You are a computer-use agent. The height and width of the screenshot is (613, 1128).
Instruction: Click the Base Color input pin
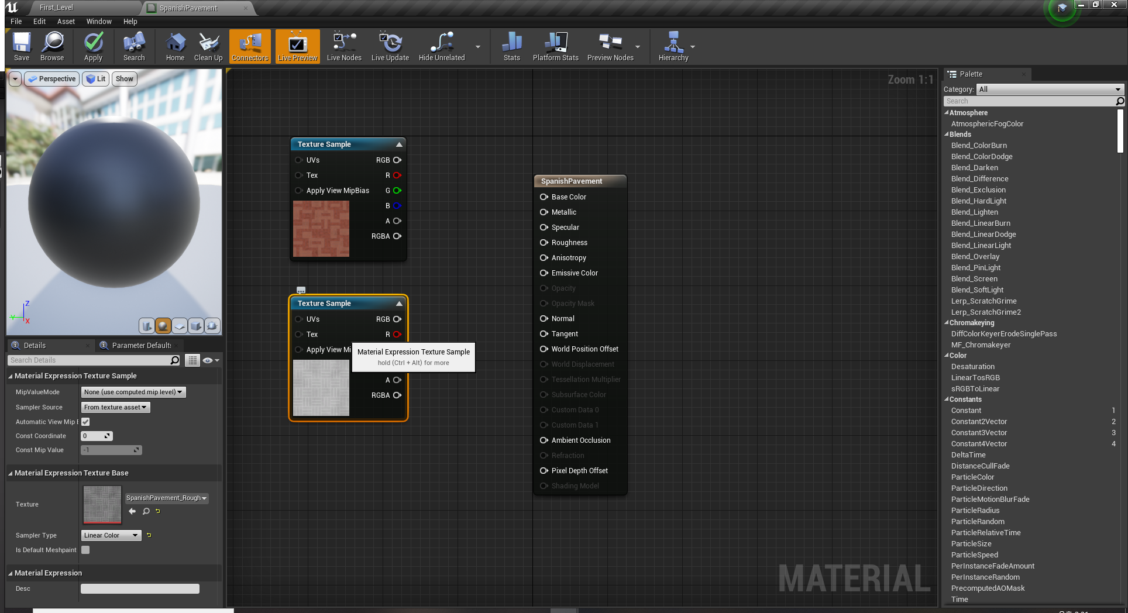pyautogui.click(x=544, y=197)
